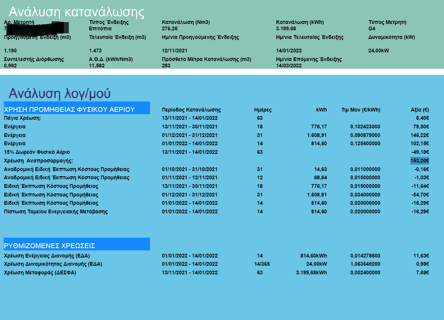The width and height of the screenshot is (444, 320).
Task: Click the meter type value G4
Action: coord(372,28)
